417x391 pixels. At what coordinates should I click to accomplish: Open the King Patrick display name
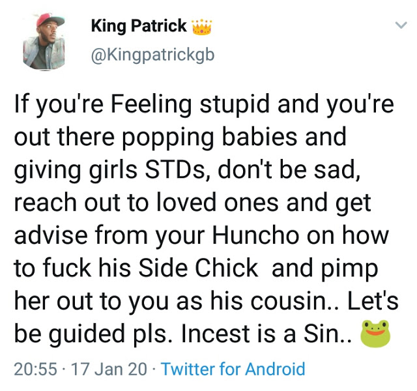pyautogui.click(x=139, y=27)
